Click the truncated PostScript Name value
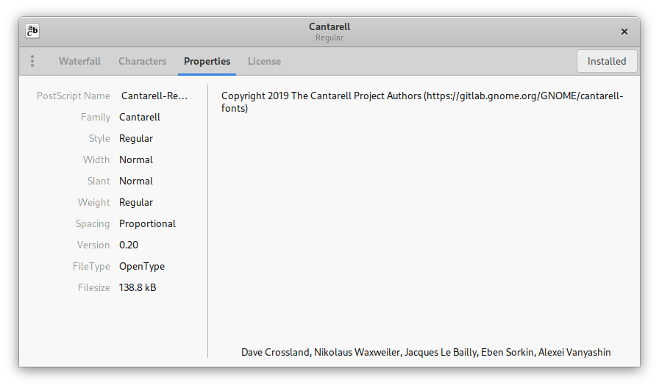Viewport: 659px width, 388px height. click(x=154, y=96)
